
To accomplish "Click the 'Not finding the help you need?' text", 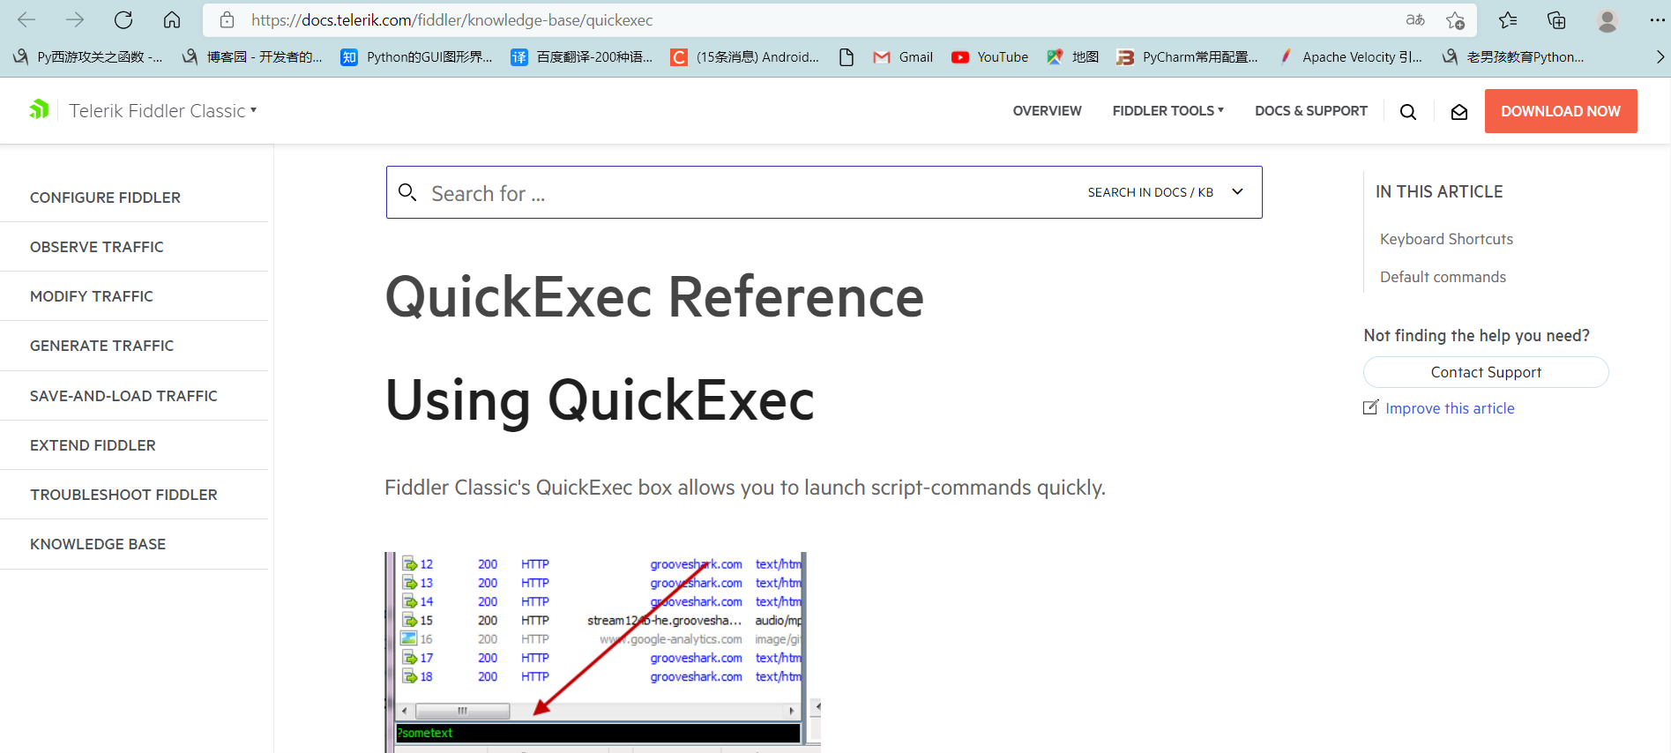I will (1477, 335).
